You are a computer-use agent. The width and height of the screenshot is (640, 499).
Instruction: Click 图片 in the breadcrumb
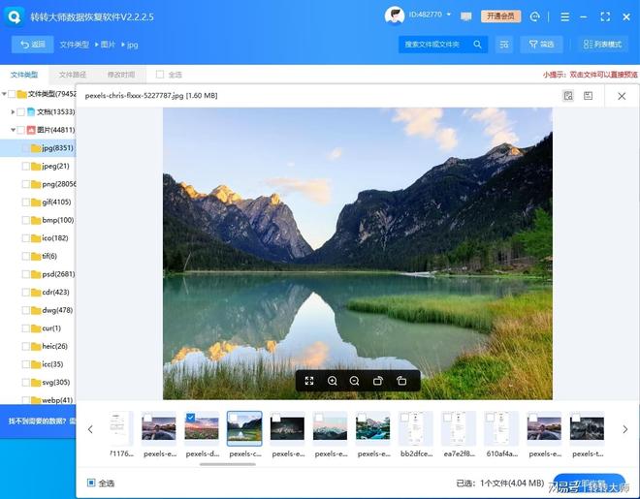click(x=109, y=45)
